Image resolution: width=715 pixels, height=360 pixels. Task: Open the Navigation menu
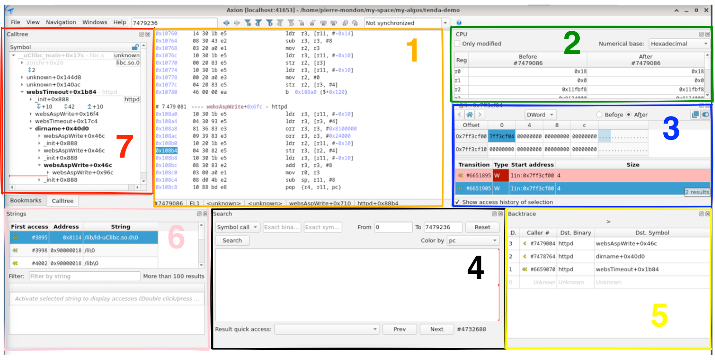tap(61, 22)
